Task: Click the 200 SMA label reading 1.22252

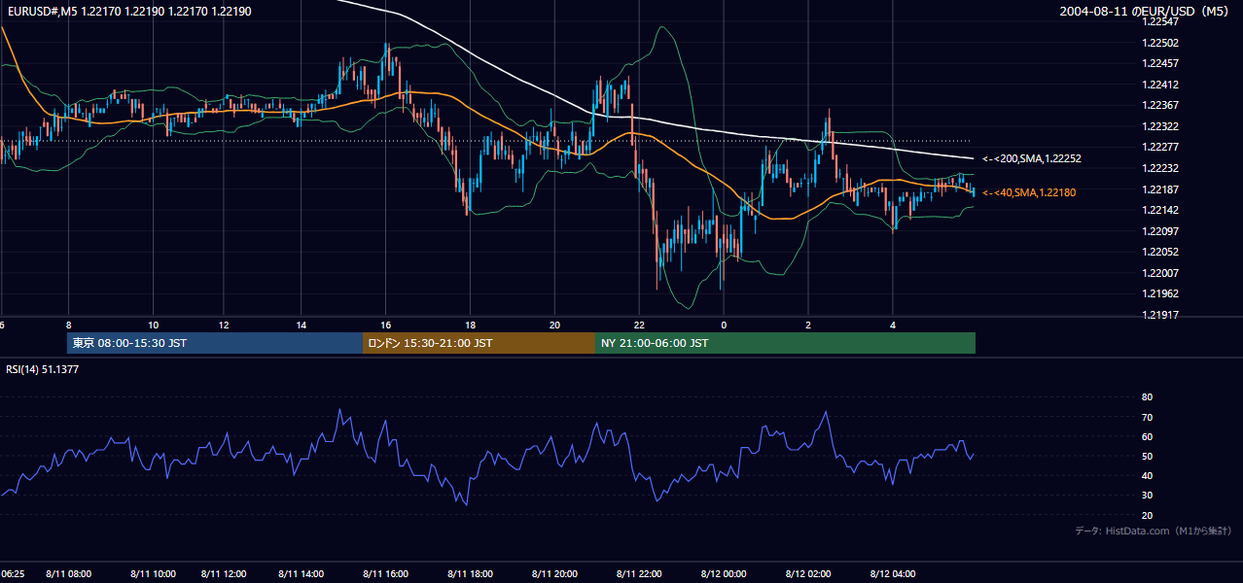Action: coord(1031,158)
